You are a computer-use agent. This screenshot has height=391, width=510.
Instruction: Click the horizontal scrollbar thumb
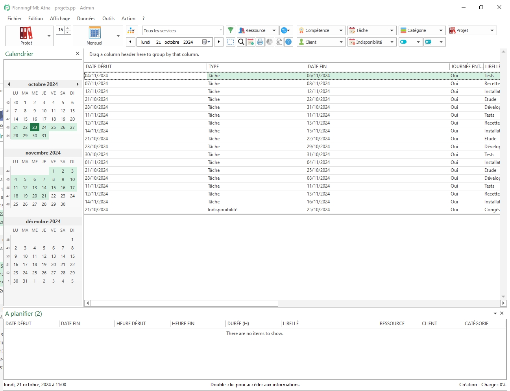click(185, 303)
